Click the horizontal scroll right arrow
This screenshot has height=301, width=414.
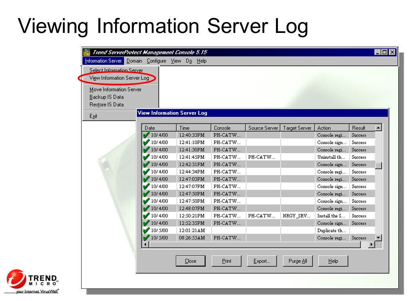tap(372, 245)
